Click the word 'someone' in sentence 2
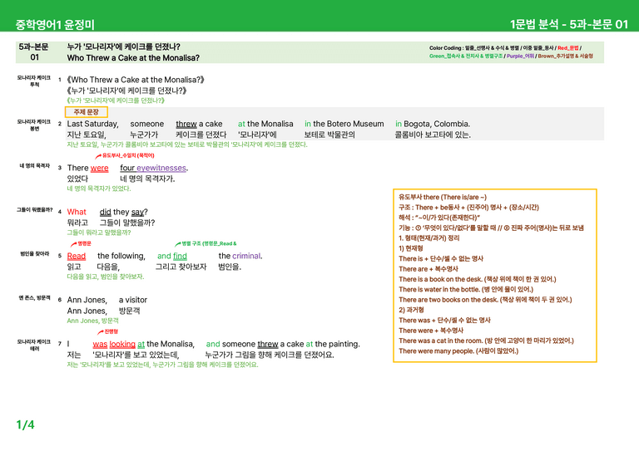This screenshot has width=639, height=451. point(146,124)
